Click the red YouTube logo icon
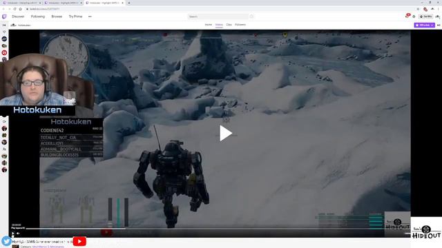The width and height of the screenshot is (442, 248). [79, 241]
